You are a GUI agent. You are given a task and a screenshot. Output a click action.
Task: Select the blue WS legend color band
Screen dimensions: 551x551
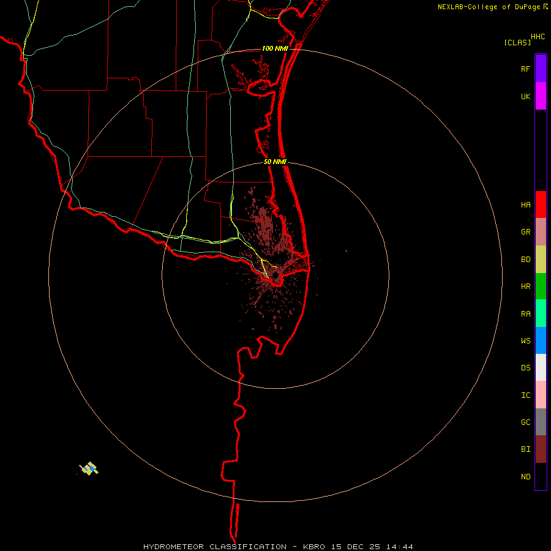coord(541,340)
